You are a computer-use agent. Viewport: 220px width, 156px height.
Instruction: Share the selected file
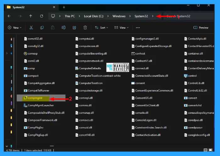(x=74, y=28)
